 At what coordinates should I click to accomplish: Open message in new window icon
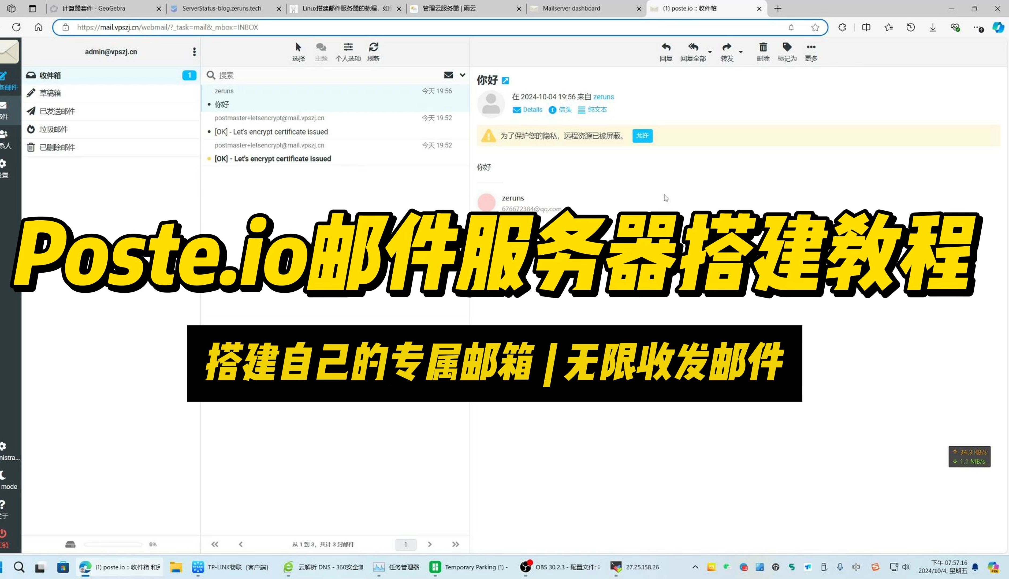[505, 81]
